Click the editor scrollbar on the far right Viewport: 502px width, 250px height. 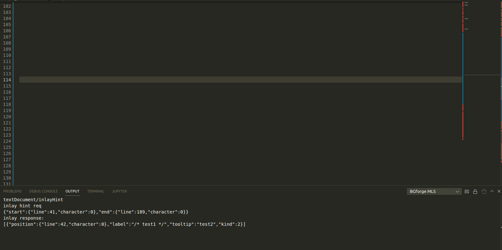click(x=500, y=97)
